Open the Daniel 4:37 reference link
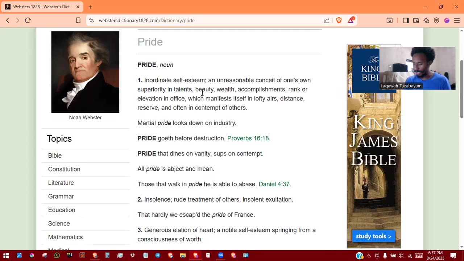Image resolution: width=464 pixels, height=261 pixels. 274,184
